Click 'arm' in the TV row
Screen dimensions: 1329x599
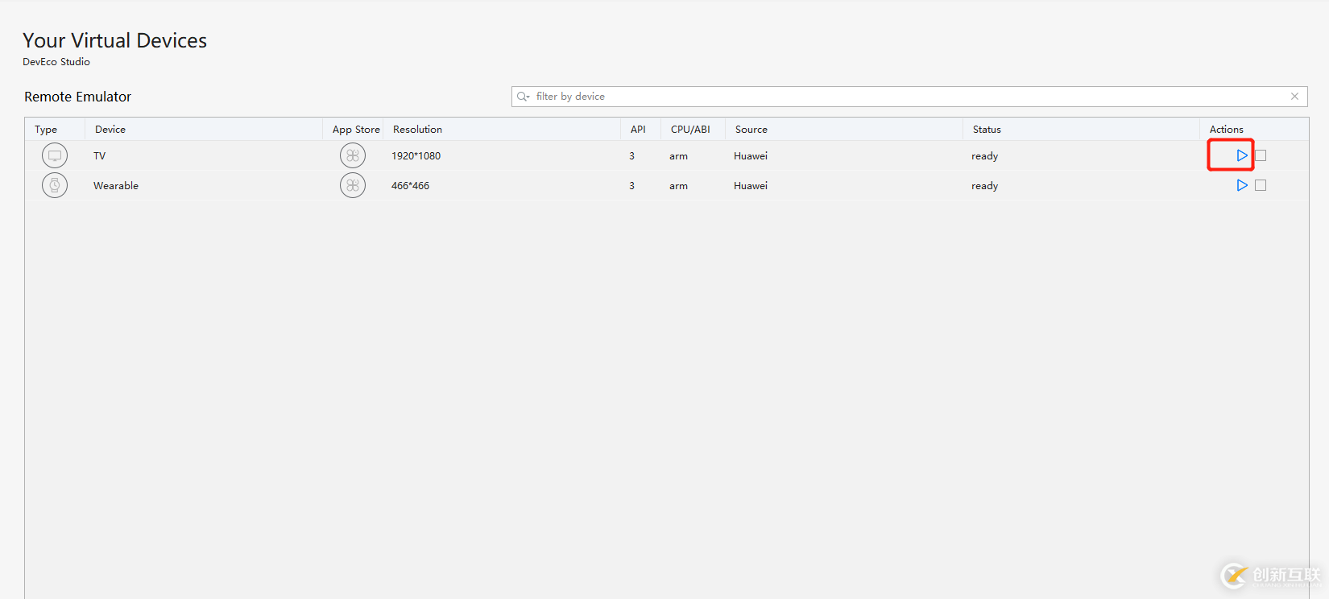pos(678,156)
